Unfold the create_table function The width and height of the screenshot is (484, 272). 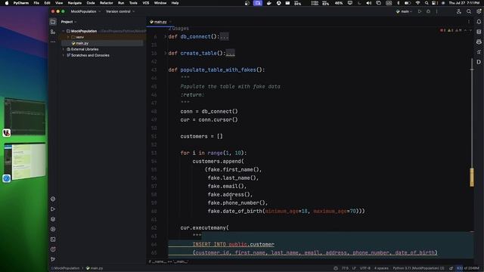pyautogui.click(x=165, y=53)
